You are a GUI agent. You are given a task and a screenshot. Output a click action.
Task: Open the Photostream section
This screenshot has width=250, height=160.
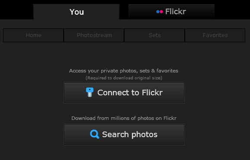pyautogui.click(x=94, y=35)
